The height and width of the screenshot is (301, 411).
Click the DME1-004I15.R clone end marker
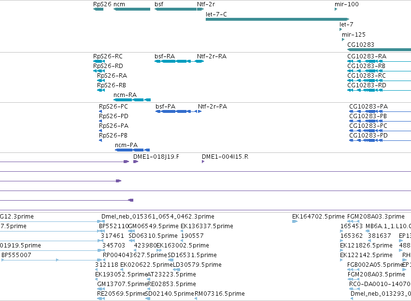[x=203, y=162]
